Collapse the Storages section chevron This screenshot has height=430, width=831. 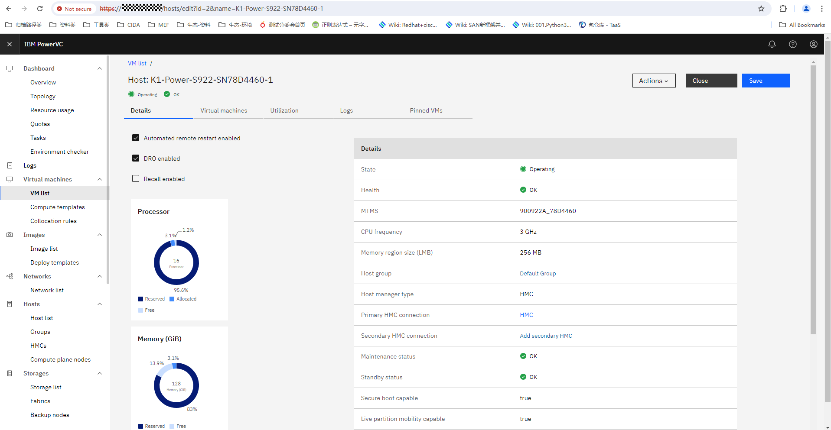pos(100,373)
